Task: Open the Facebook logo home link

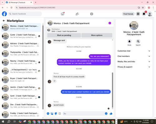Action: pos(4,14)
